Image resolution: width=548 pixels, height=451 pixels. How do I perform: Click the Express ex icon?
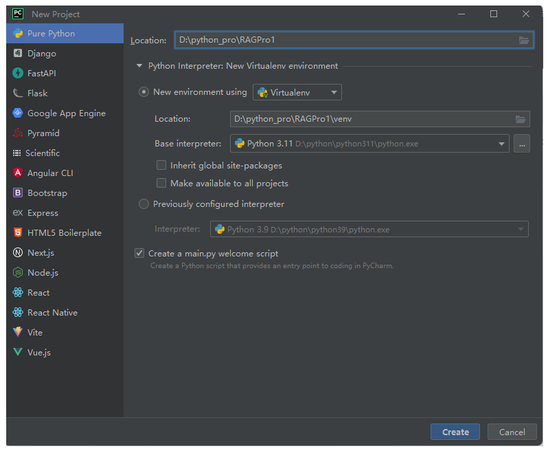tap(18, 212)
